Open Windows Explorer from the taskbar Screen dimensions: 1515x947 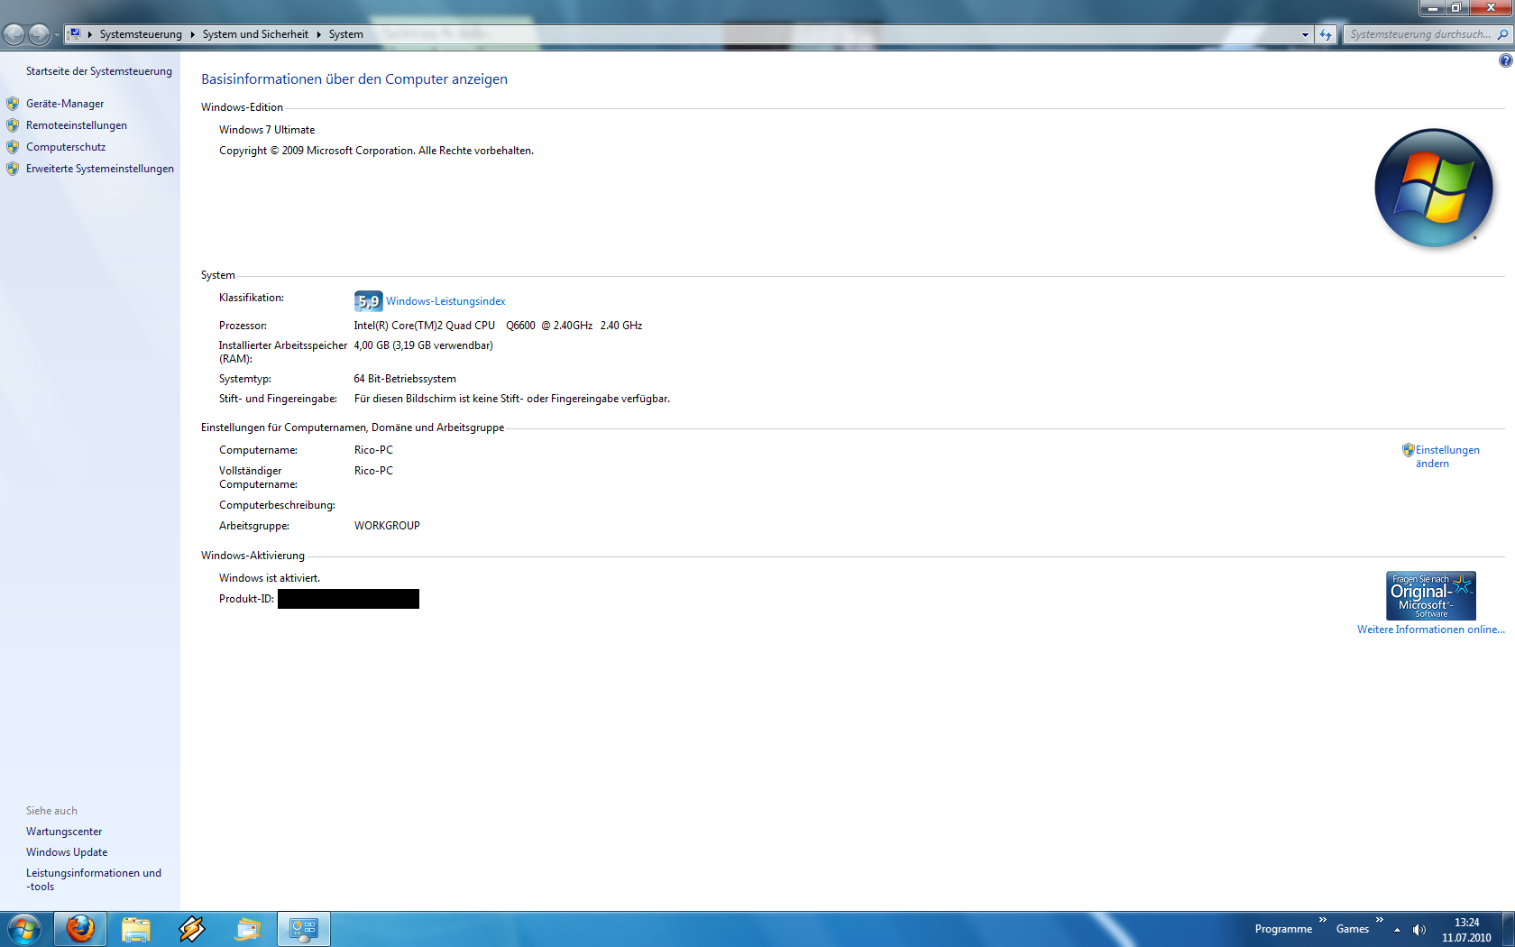136,929
